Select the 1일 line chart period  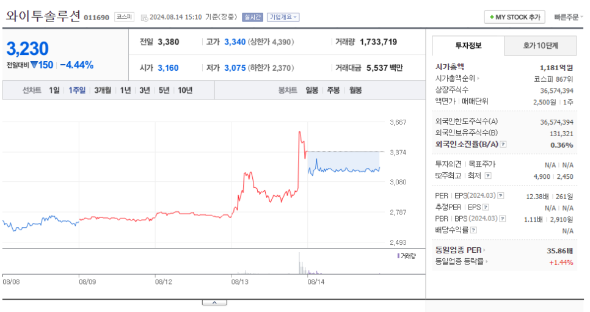[x=54, y=90]
